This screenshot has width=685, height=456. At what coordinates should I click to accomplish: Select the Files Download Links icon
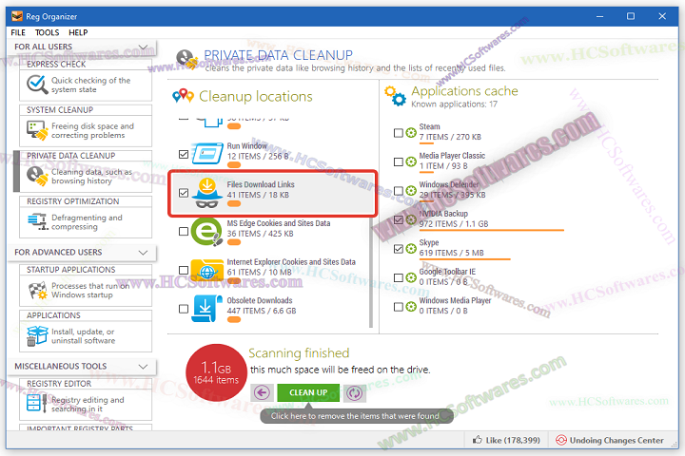[x=207, y=193]
